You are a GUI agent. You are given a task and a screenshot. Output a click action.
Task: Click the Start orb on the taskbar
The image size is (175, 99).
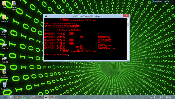pos(5,97)
